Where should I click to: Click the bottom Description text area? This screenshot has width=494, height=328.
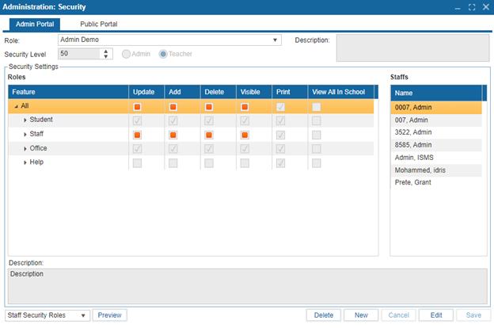tap(248, 286)
